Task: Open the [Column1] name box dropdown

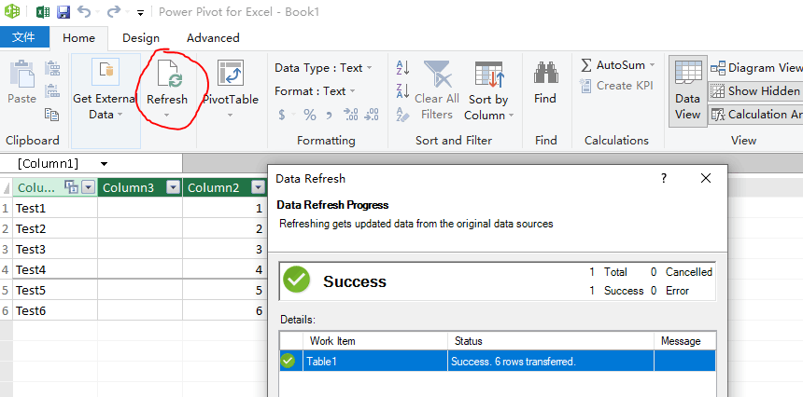Action: point(105,164)
